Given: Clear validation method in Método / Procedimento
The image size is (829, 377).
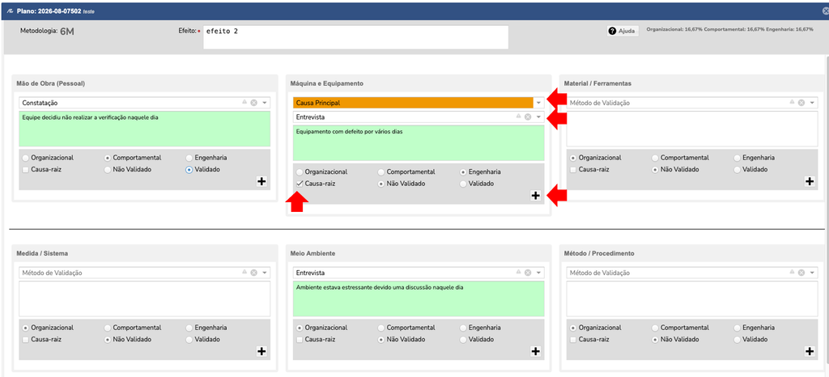Looking at the screenshot, I should coord(801,273).
